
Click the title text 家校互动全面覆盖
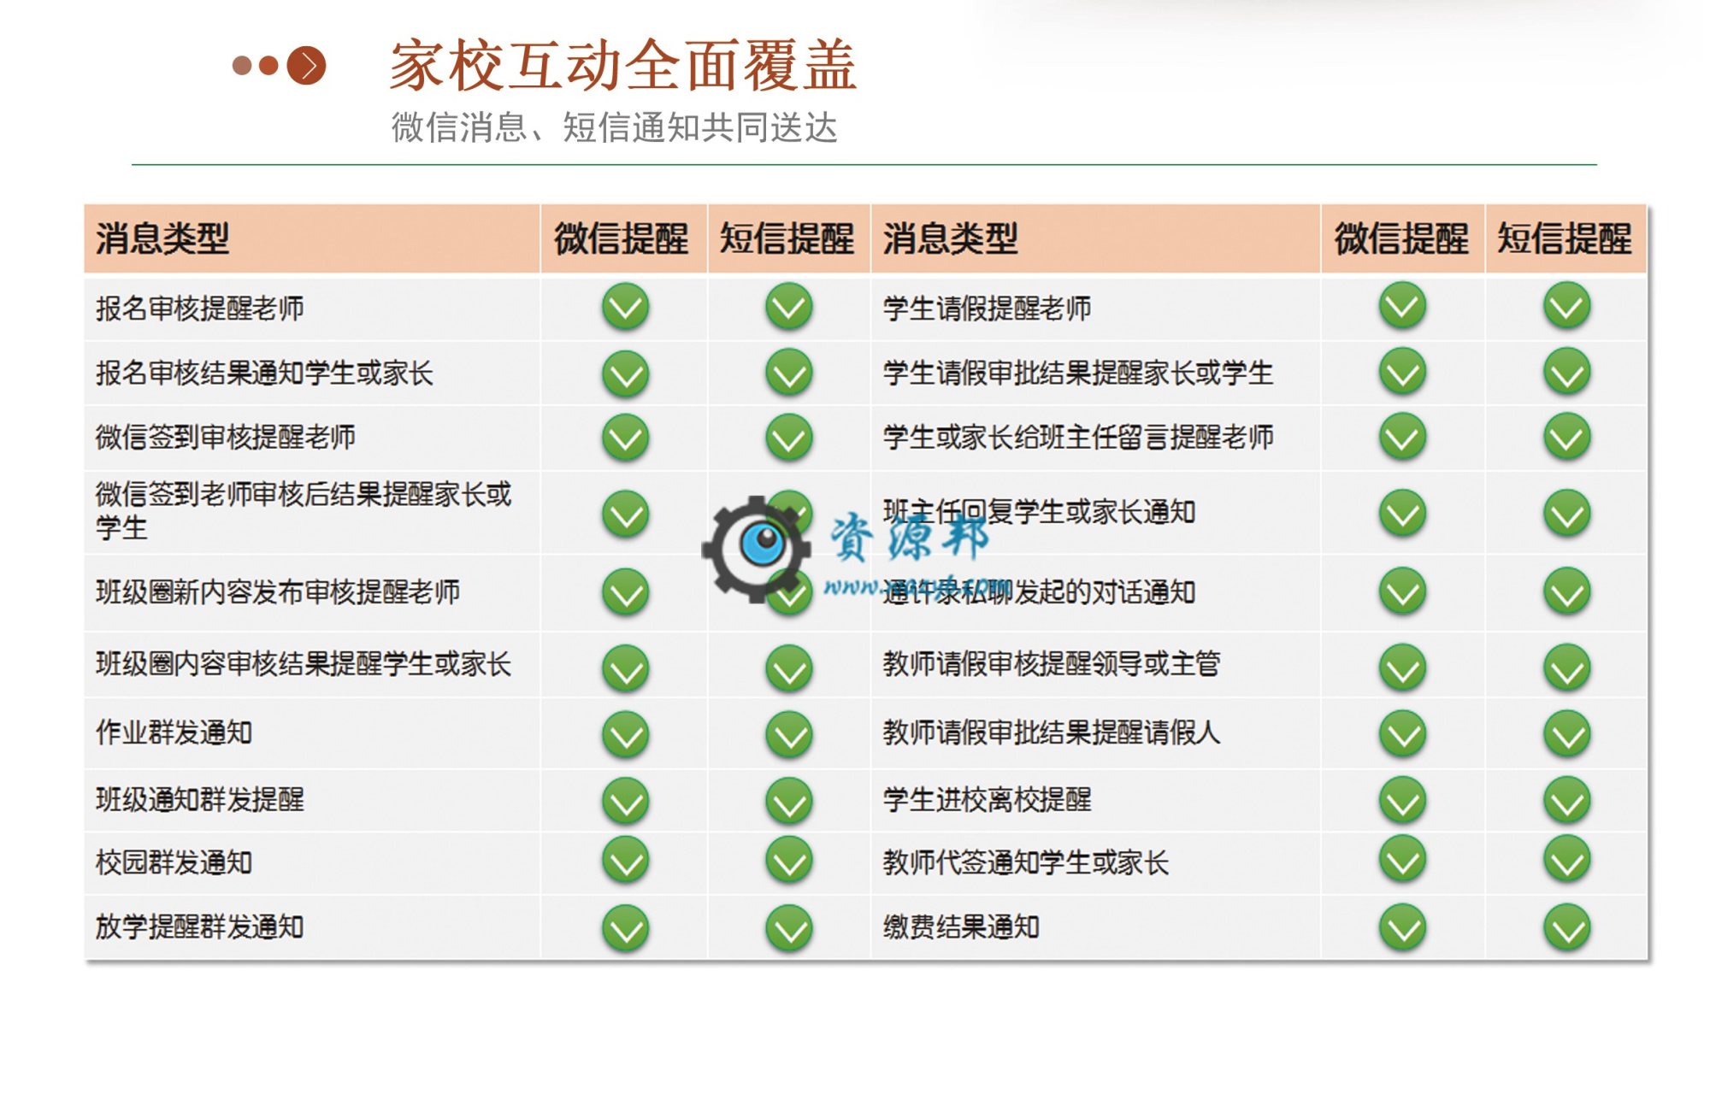624,65
